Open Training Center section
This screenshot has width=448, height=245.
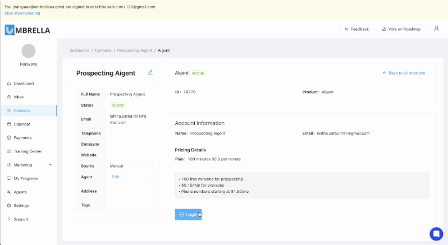[x=28, y=151]
